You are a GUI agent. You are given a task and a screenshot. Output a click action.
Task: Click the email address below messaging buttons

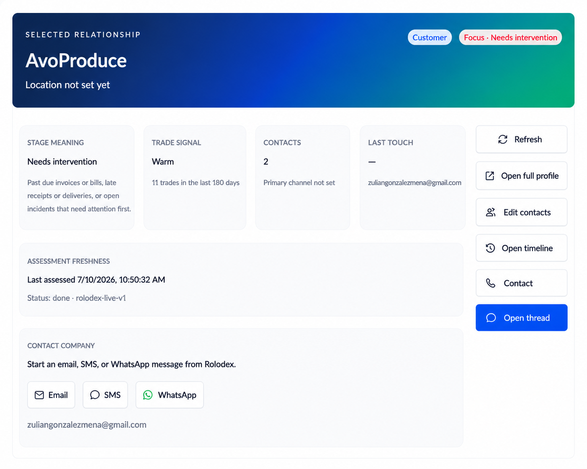point(87,425)
